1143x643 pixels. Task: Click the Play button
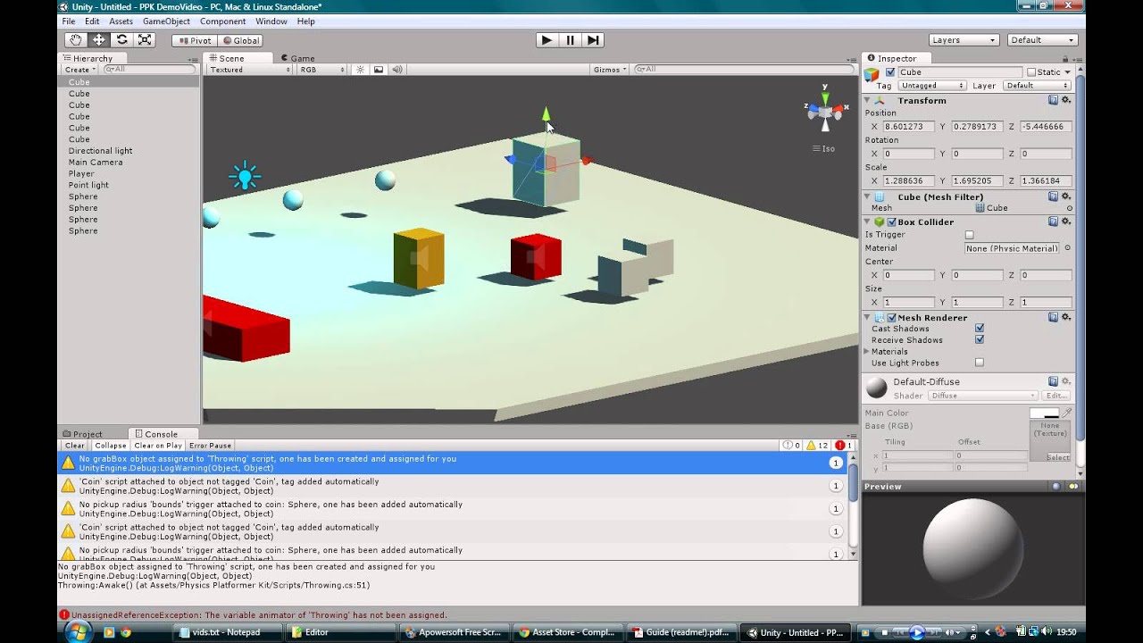(546, 40)
